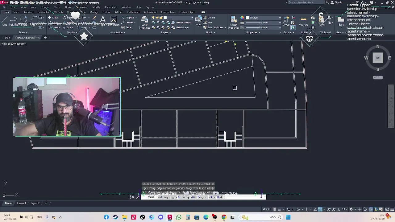Open Google Chrome from the taskbar

coord(224,217)
